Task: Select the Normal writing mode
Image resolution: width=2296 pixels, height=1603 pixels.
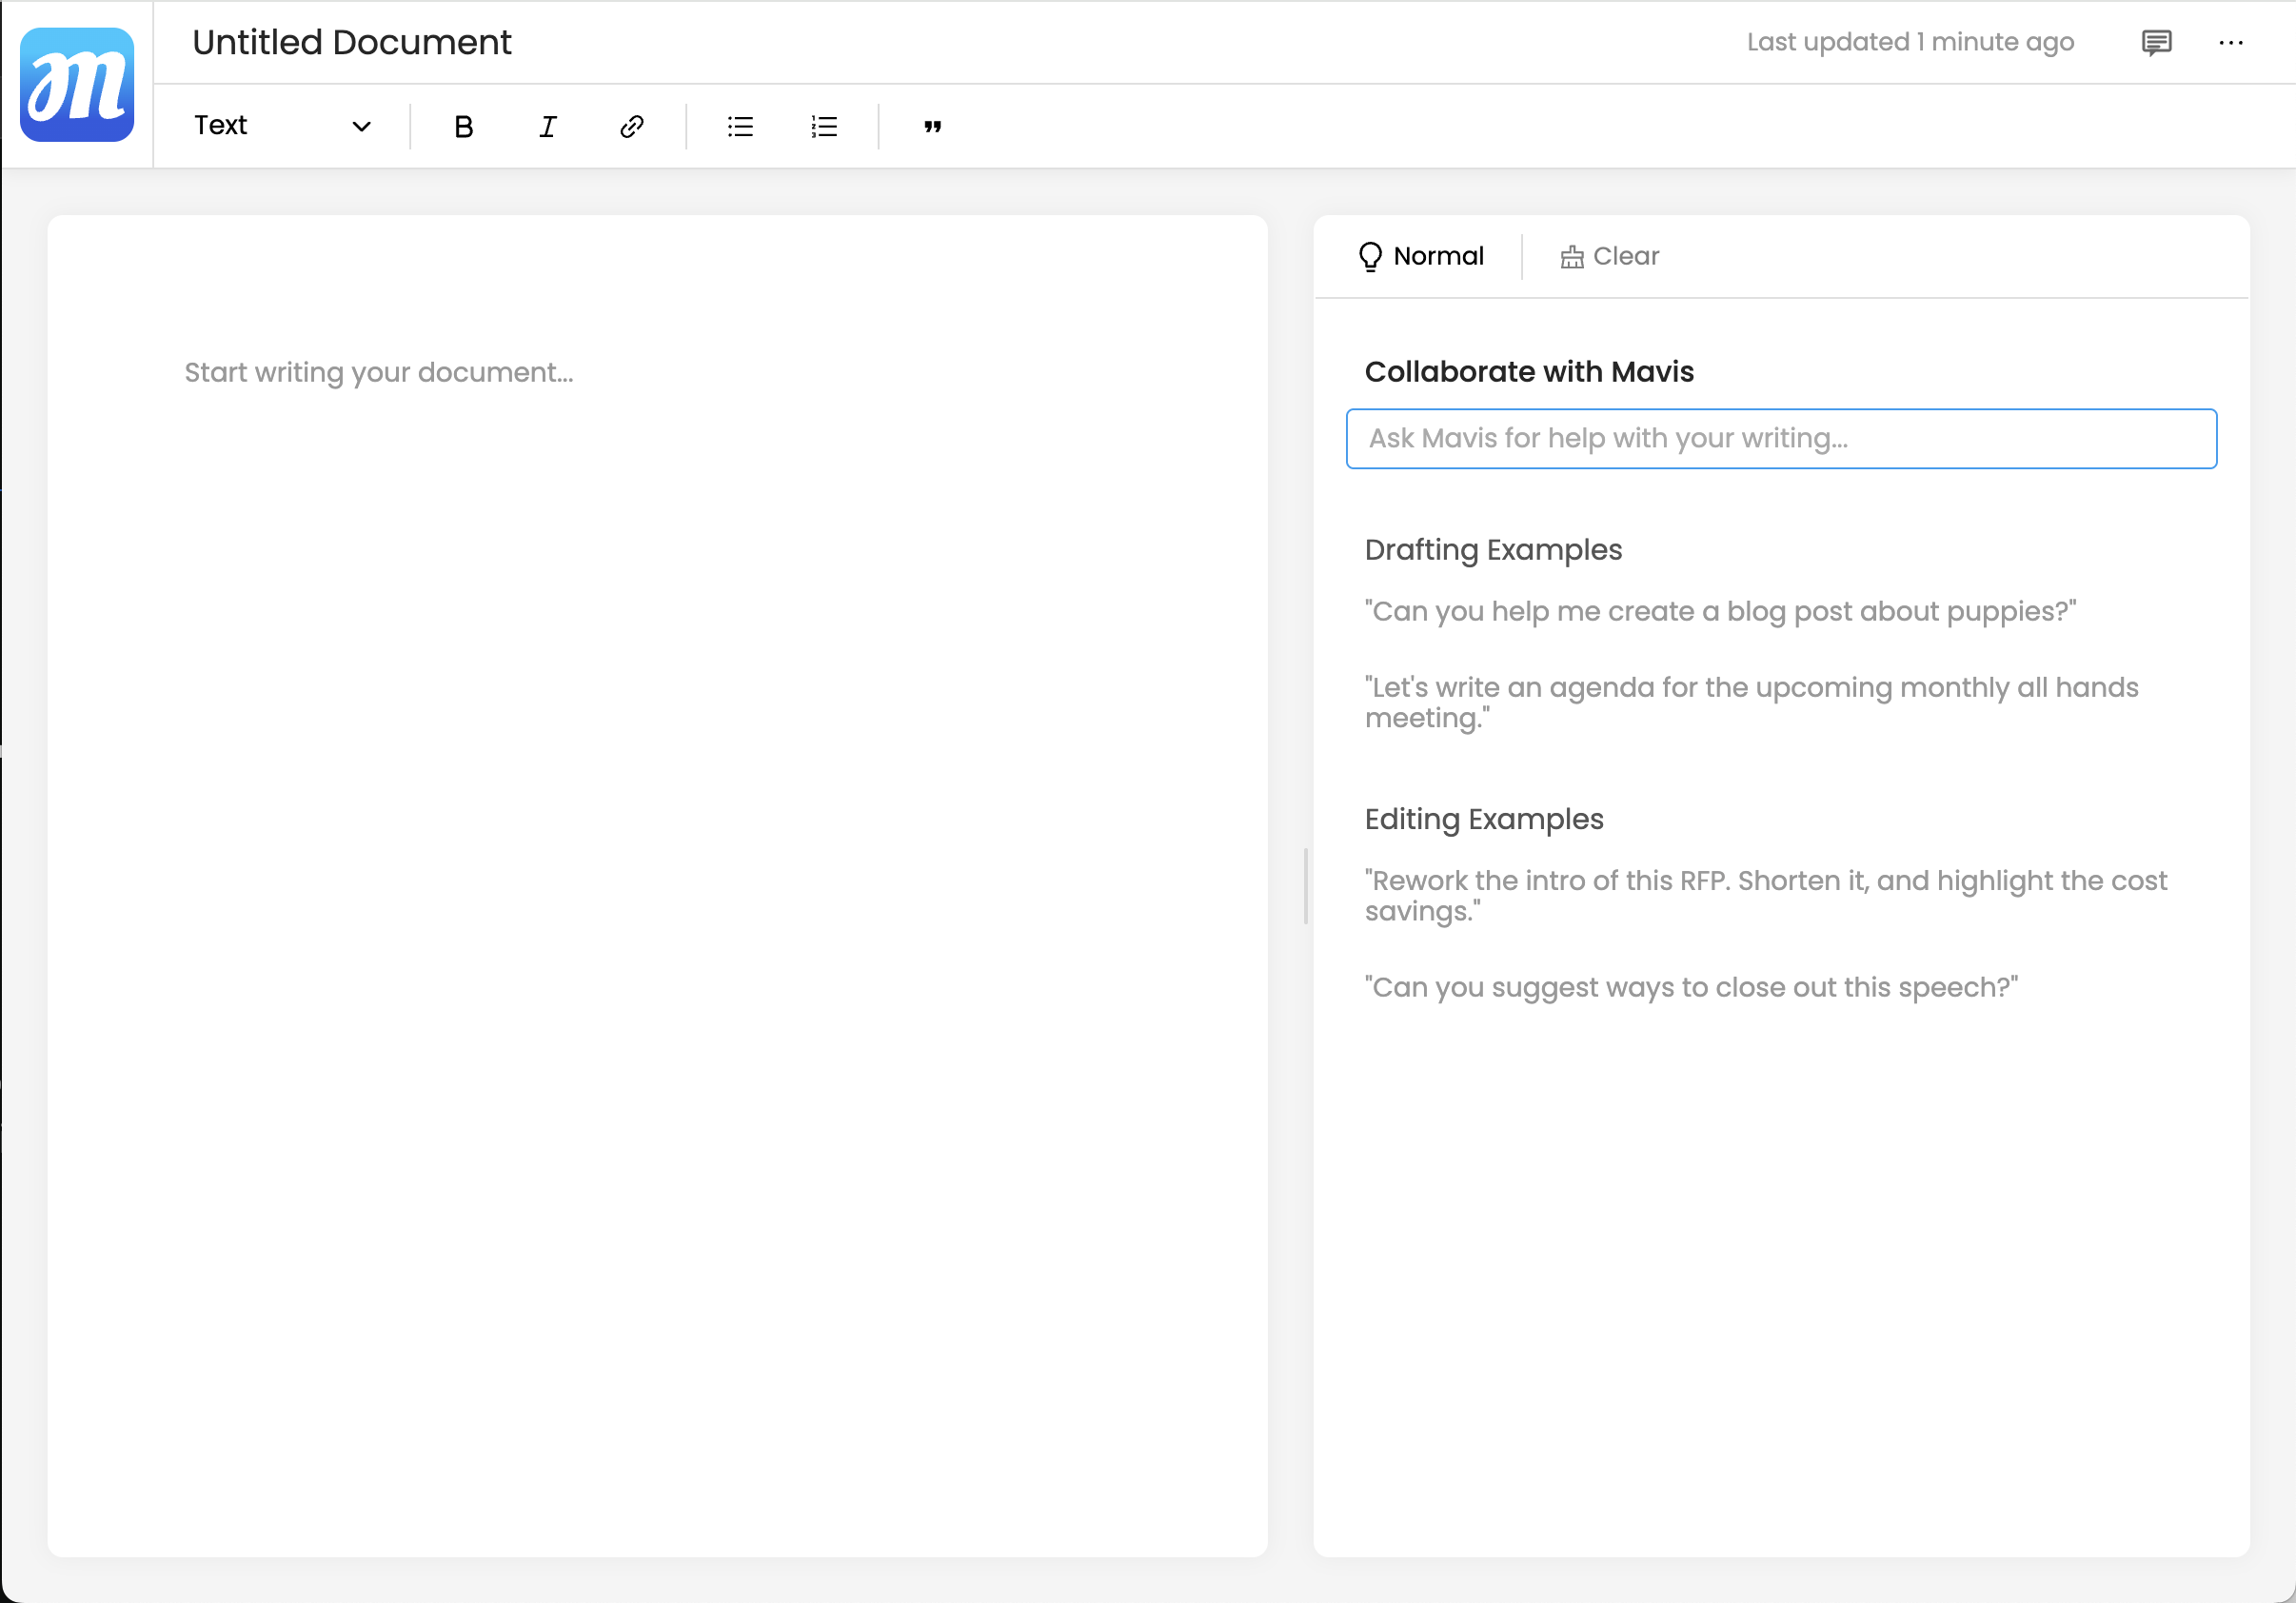Action: [1421, 256]
